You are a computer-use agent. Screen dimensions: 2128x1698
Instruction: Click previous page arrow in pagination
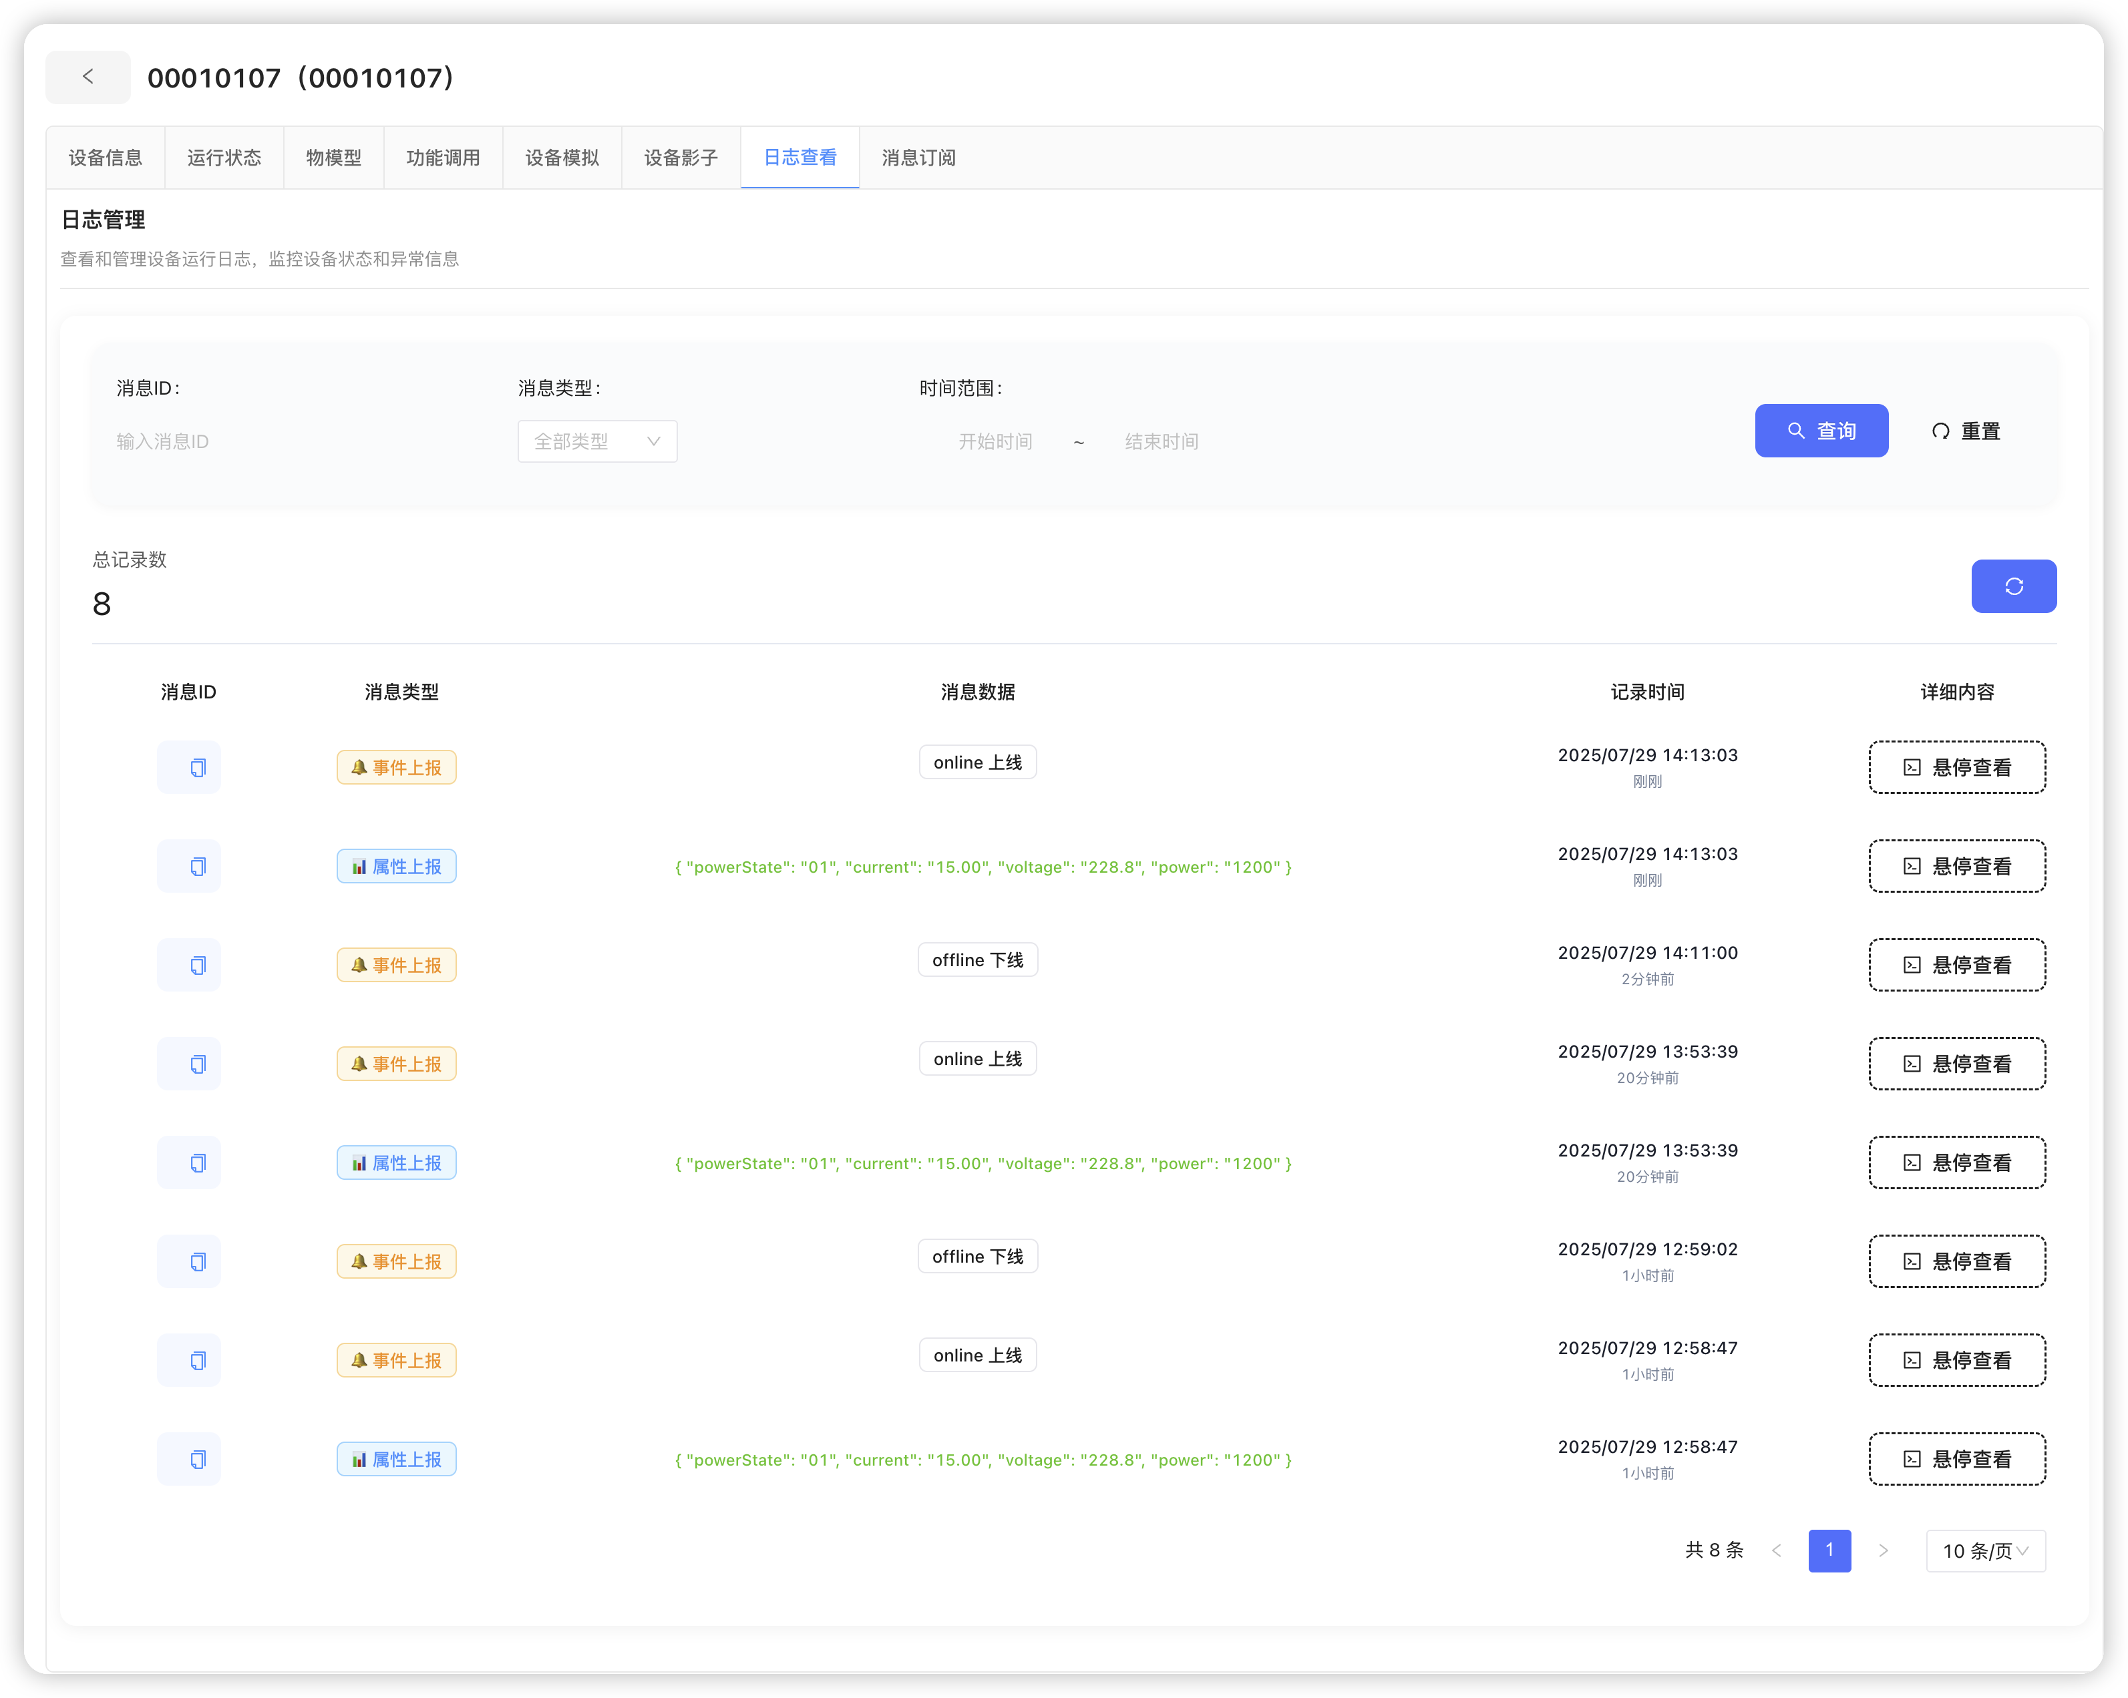click(1775, 1550)
